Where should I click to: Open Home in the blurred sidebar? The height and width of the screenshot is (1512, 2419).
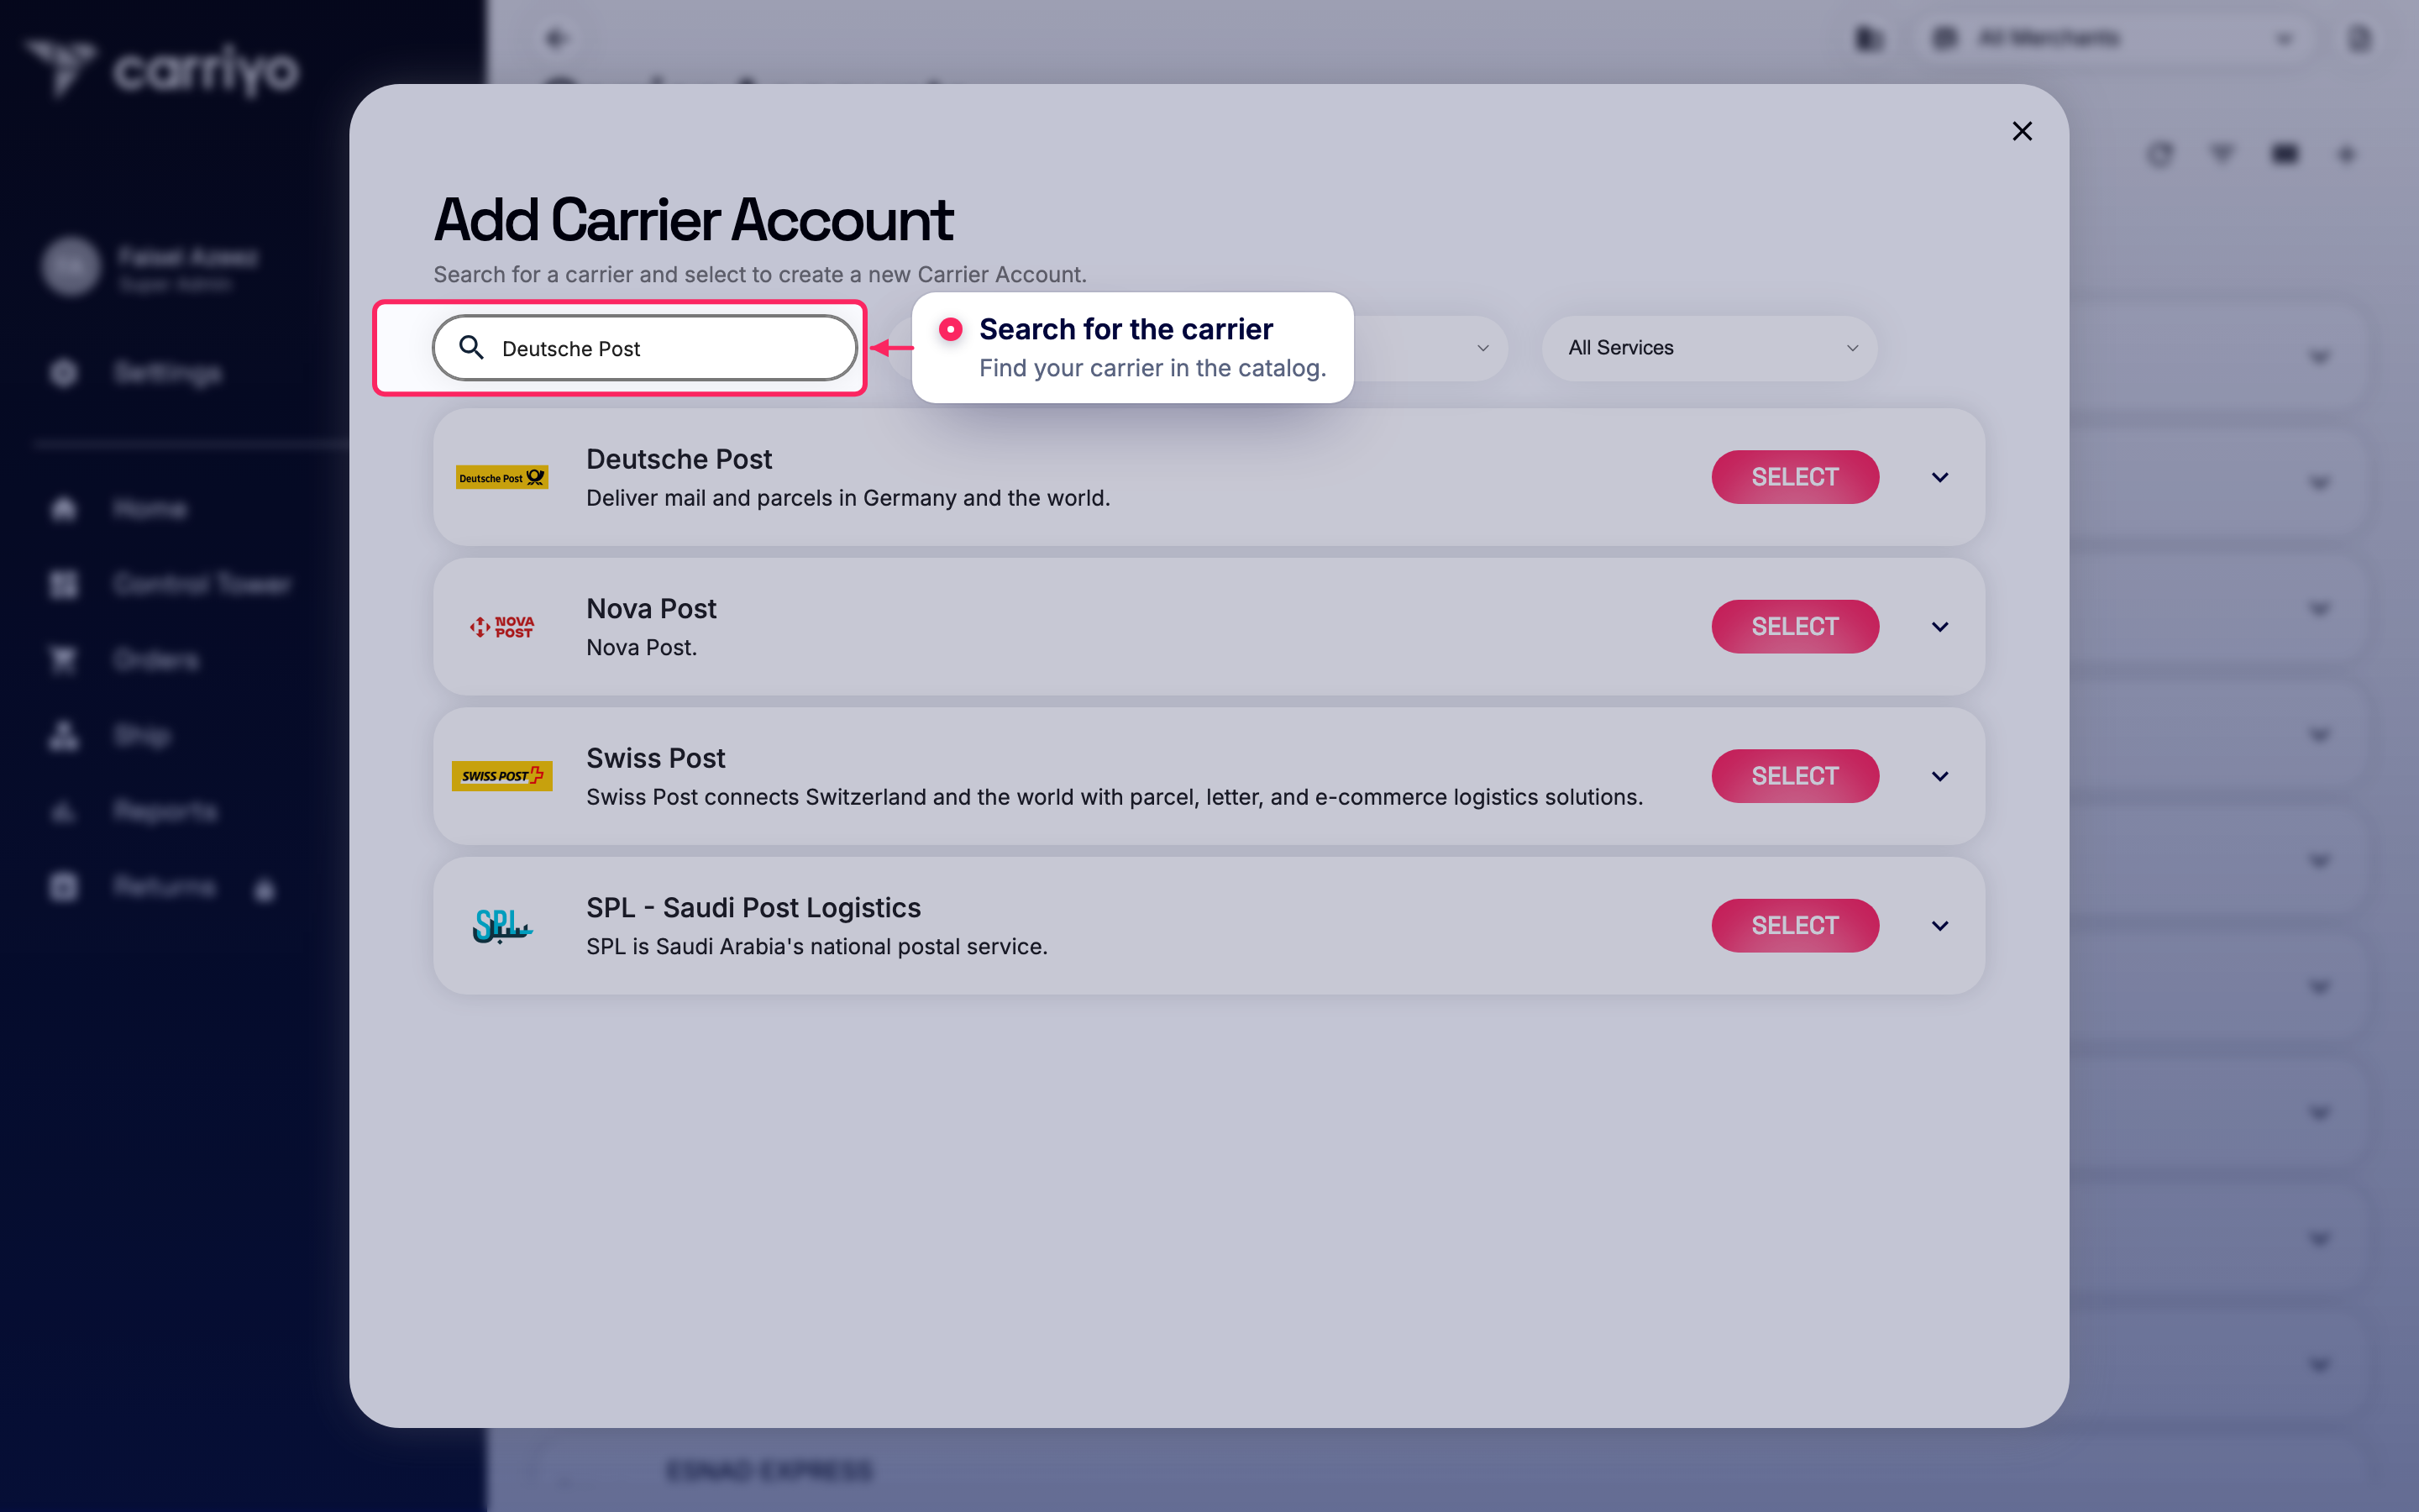pyautogui.click(x=150, y=509)
